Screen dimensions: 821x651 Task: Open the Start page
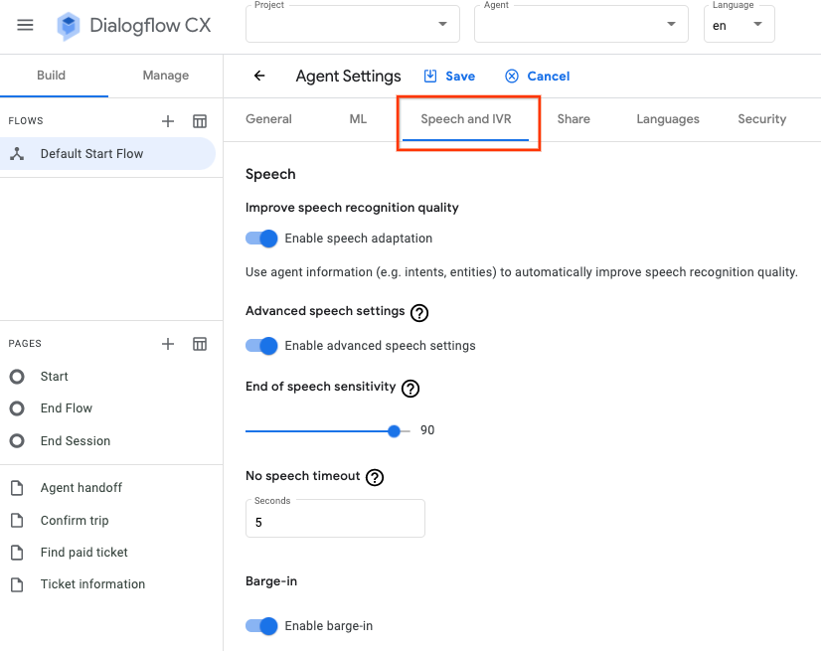(x=54, y=377)
